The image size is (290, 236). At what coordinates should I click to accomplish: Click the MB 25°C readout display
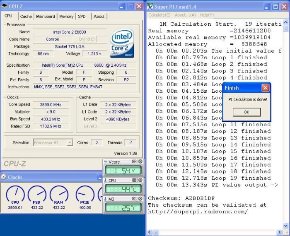tap(123, 208)
